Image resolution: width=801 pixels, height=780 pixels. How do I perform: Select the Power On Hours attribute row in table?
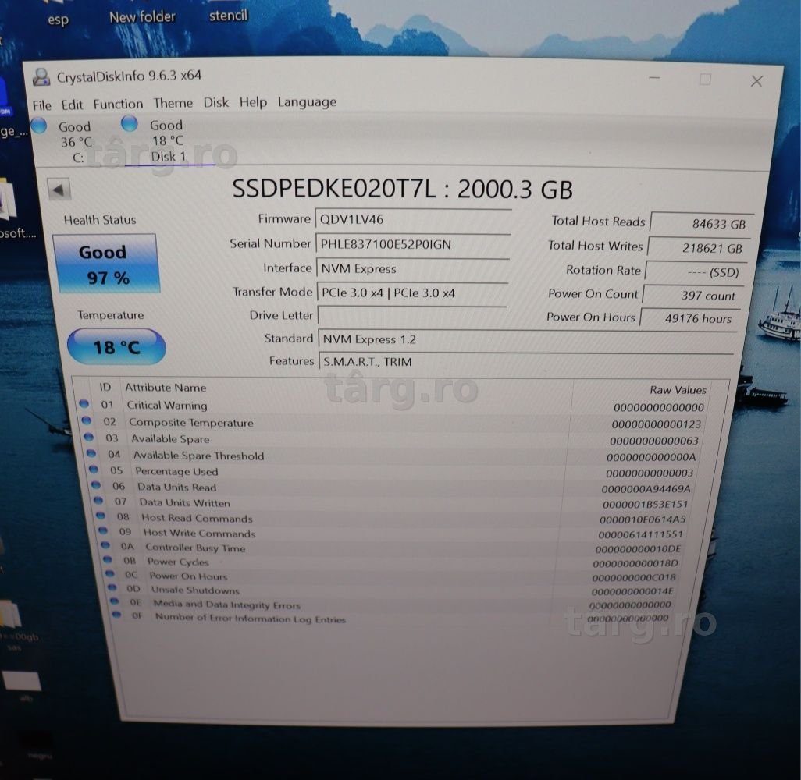[393, 576]
